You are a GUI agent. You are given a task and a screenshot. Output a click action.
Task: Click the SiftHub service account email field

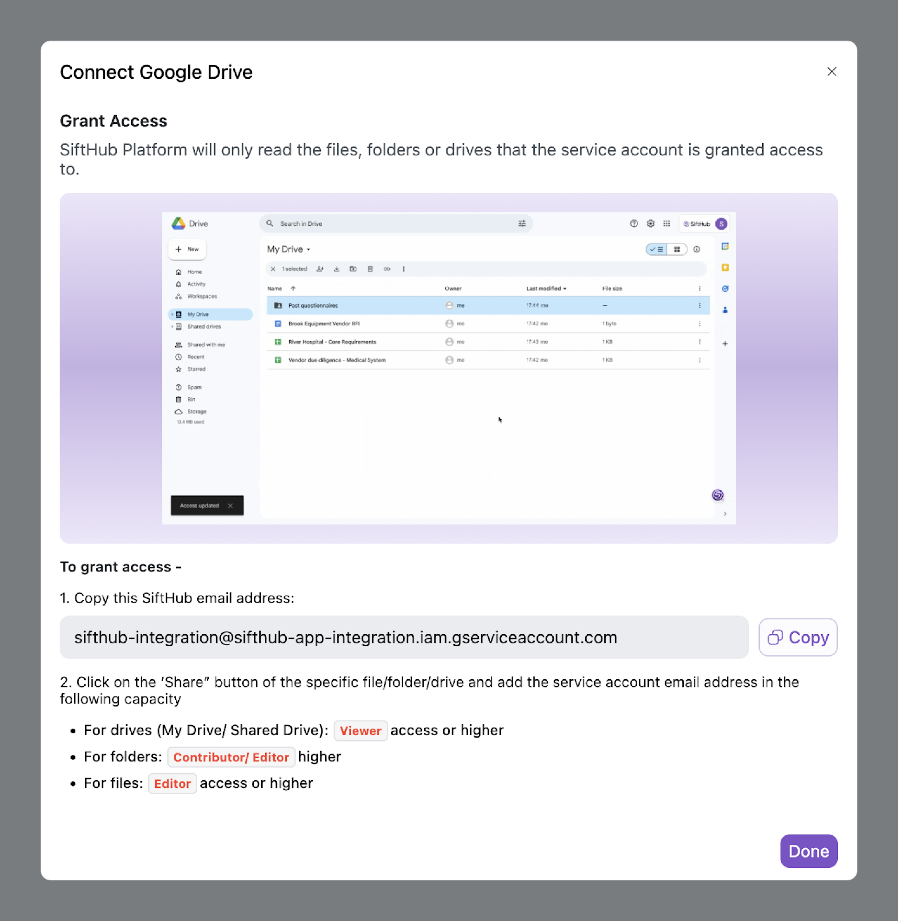[x=404, y=637]
